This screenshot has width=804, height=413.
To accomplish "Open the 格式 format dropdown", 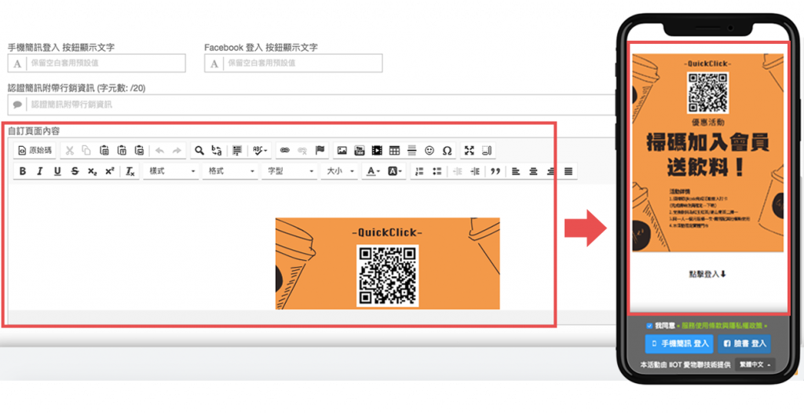I will click(x=230, y=171).
